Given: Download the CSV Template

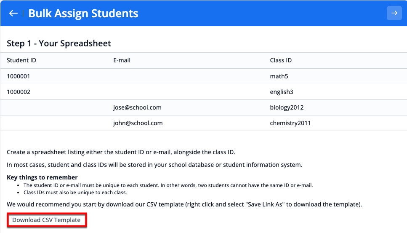Looking at the screenshot, I should 46,220.
